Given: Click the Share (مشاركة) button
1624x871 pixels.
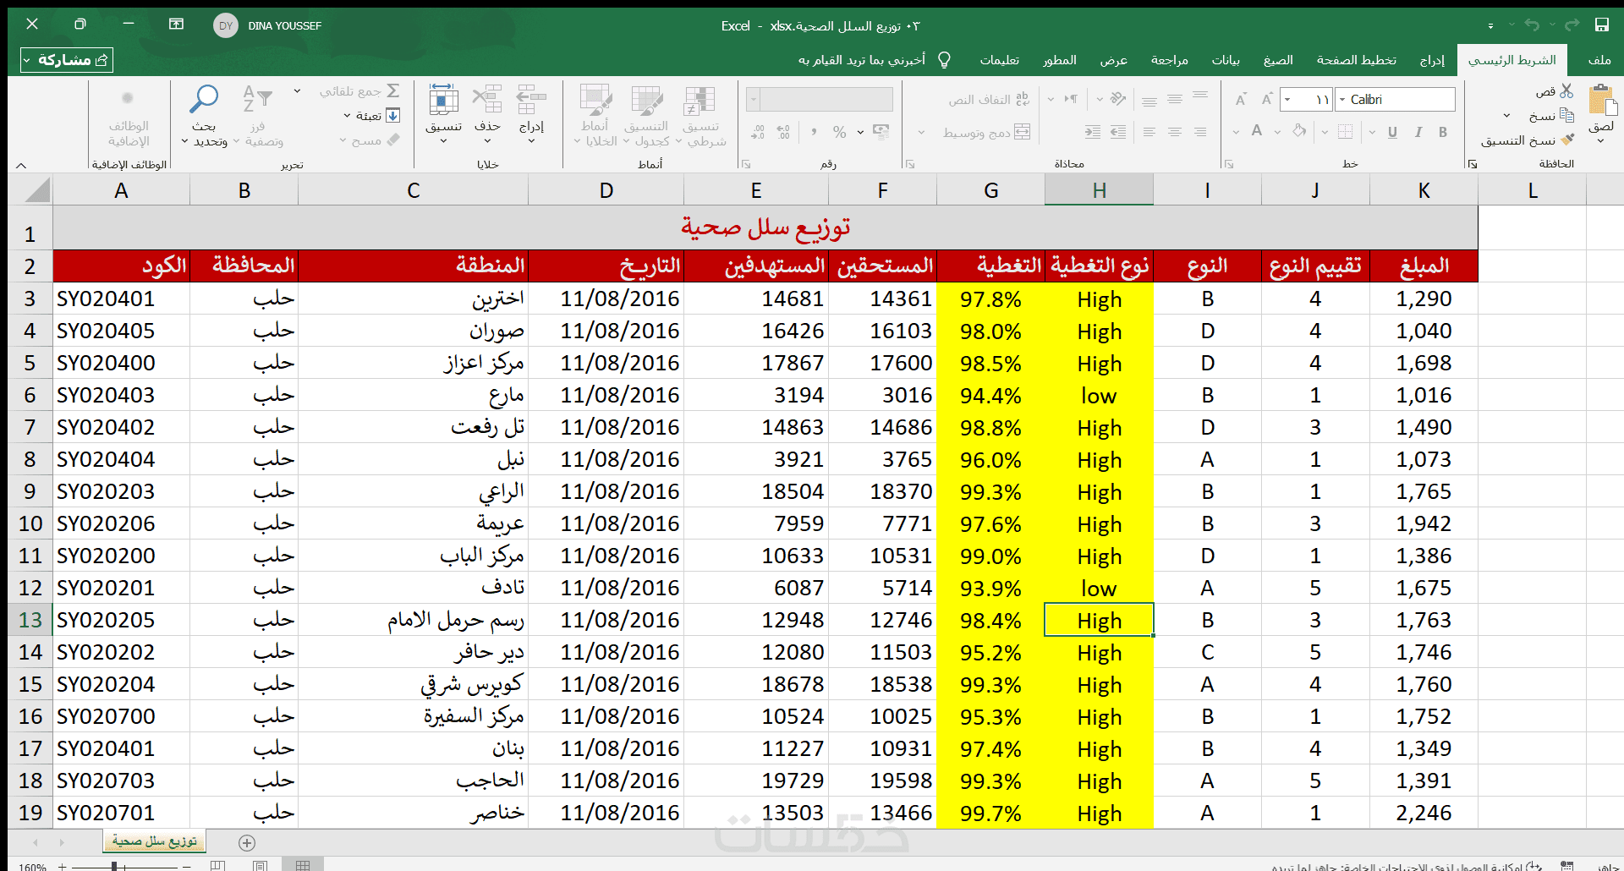Looking at the screenshot, I should pos(66,60).
